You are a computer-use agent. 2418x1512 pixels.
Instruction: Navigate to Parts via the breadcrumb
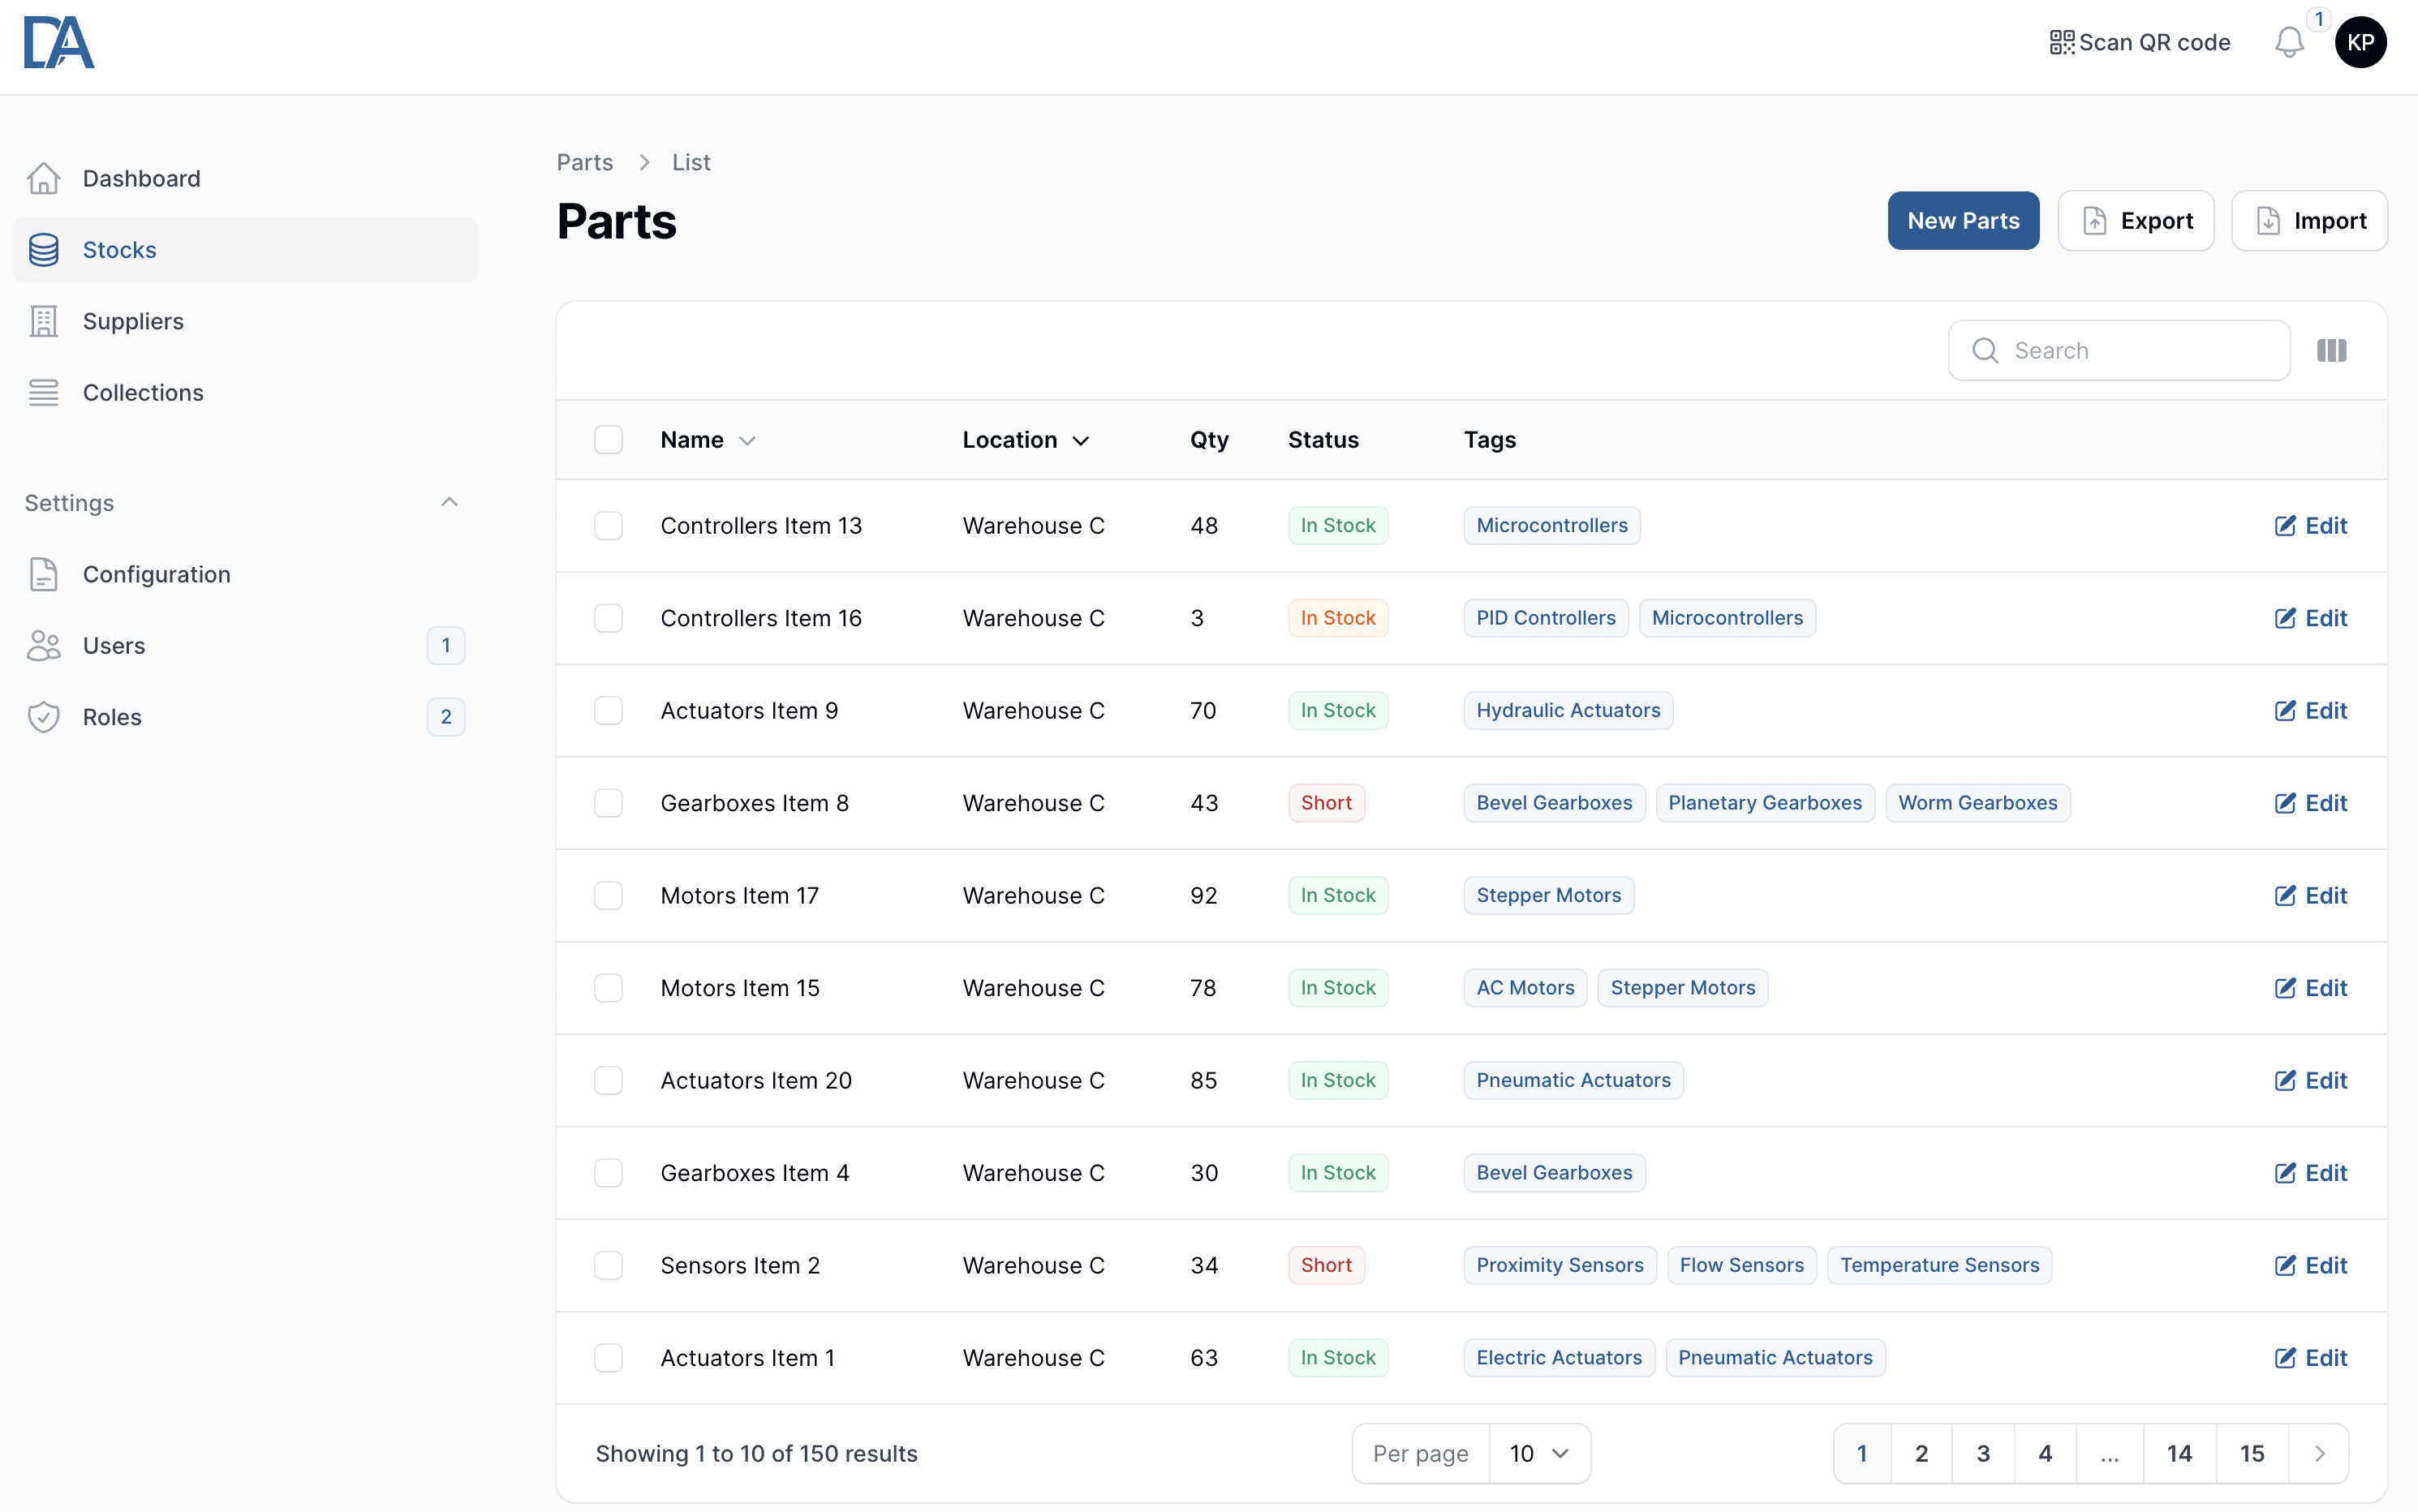pyautogui.click(x=584, y=162)
